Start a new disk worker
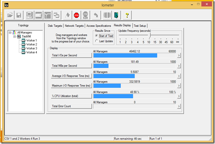This screenshot has height=144, width=215. tap(39, 15)
